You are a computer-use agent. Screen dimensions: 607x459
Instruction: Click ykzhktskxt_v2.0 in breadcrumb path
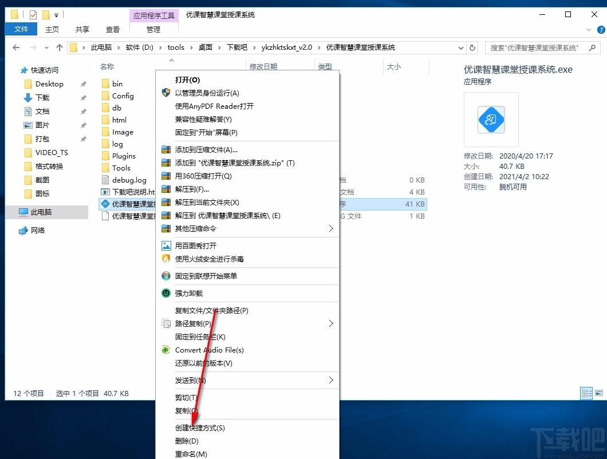[286, 48]
